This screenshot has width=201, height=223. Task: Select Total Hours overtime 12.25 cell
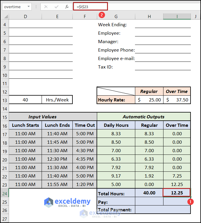(x=177, y=193)
